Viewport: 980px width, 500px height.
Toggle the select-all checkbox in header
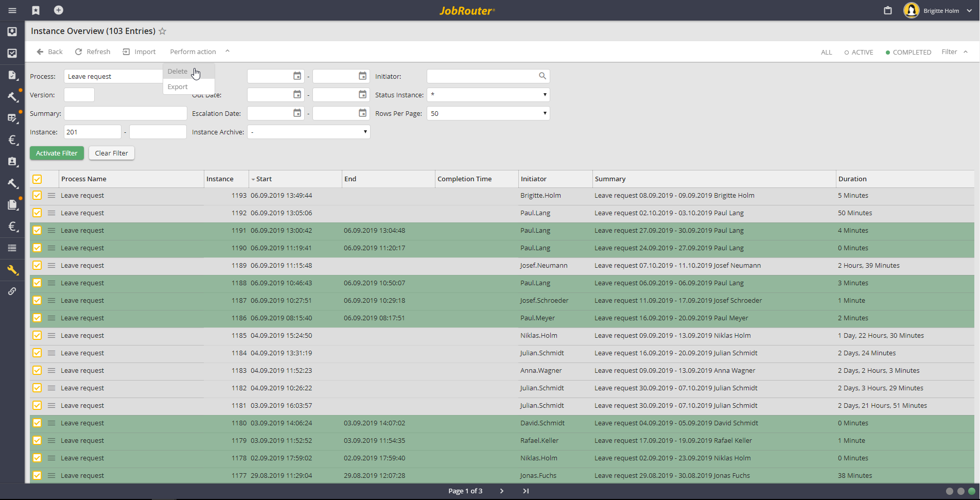37,179
